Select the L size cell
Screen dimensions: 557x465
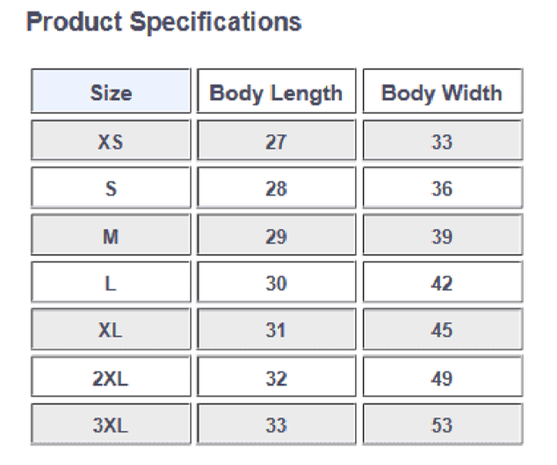click(111, 283)
